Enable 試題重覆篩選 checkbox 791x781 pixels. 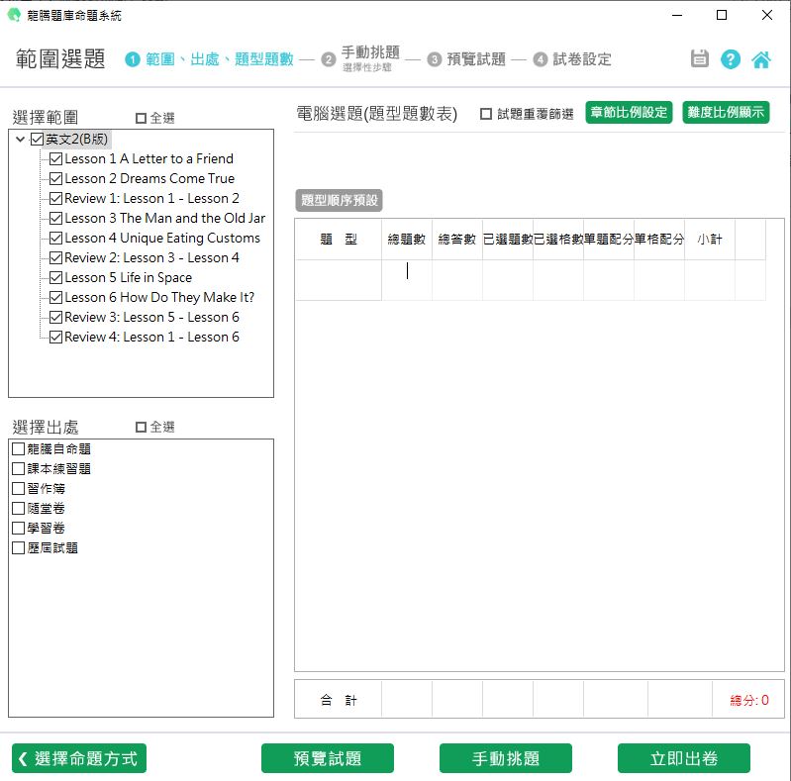tap(486, 114)
